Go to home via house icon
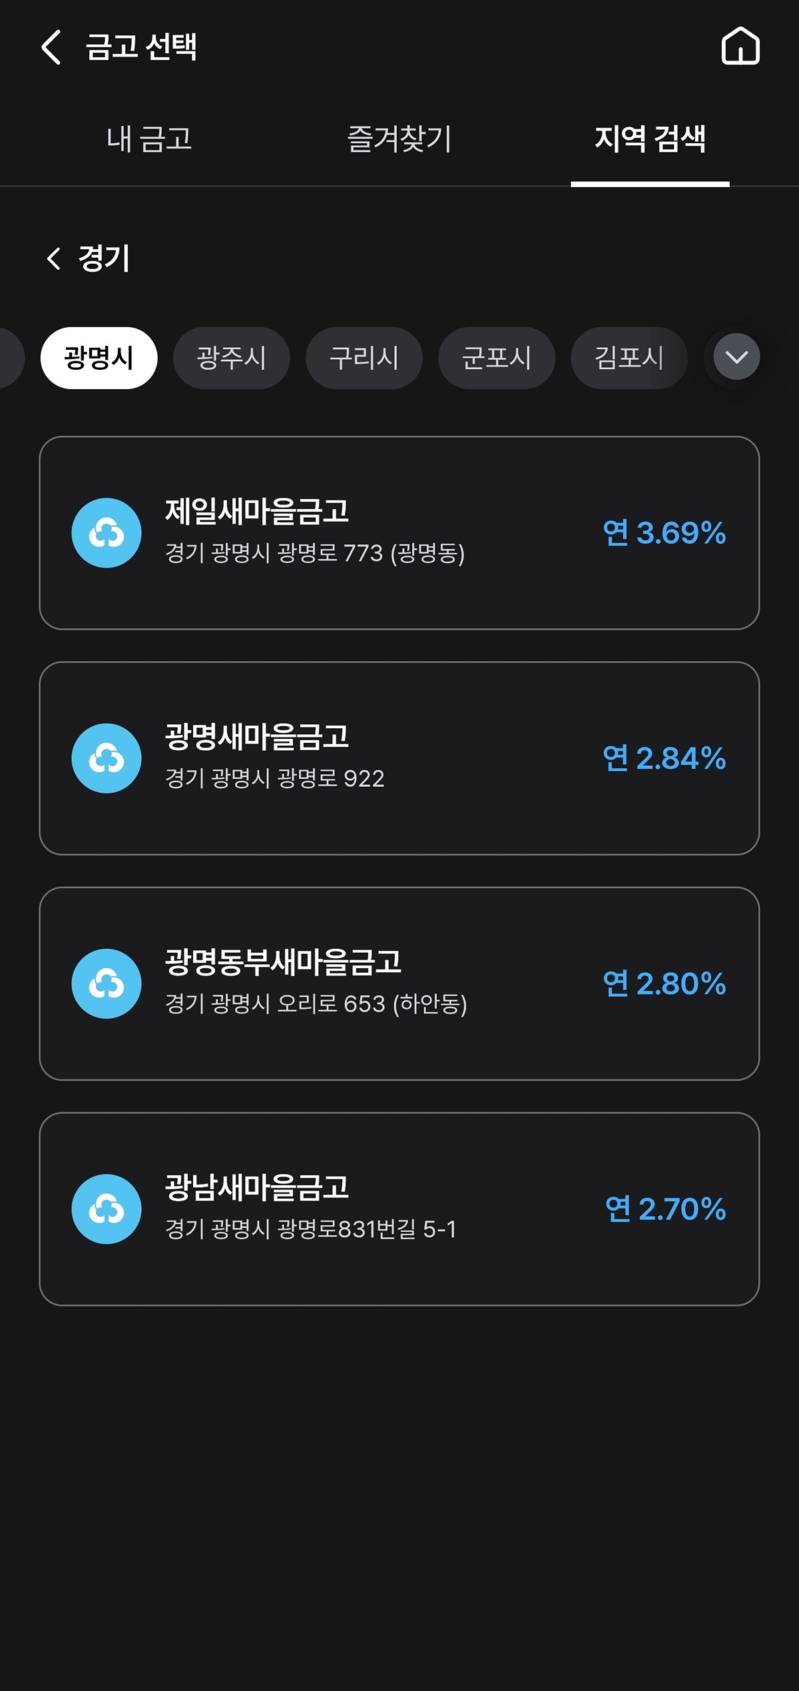The height and width of the screenshot is (1691, 799). (740, 47)
